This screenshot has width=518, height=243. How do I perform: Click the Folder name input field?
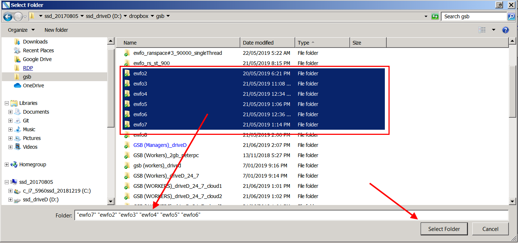click(291, 215)
